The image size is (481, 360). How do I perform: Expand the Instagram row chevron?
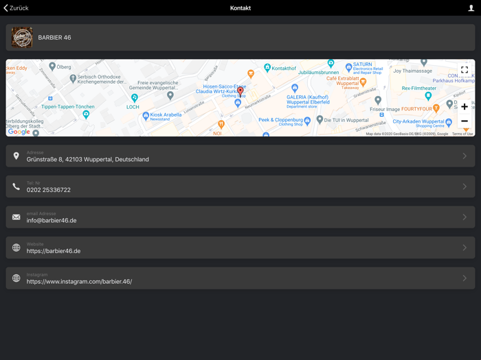coord(465,278)
